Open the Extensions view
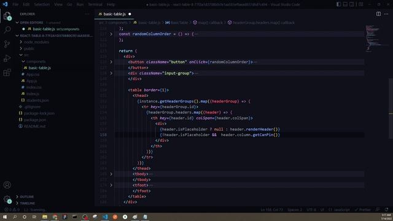 point(7,72)
